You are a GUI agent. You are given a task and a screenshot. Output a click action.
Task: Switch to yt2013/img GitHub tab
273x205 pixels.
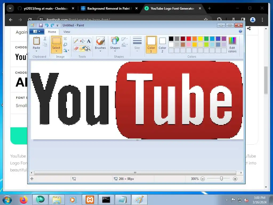46,8
